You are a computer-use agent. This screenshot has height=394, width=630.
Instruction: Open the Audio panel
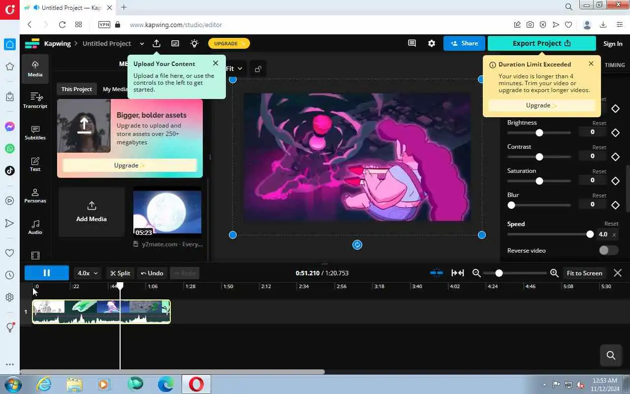click(35, 227)
